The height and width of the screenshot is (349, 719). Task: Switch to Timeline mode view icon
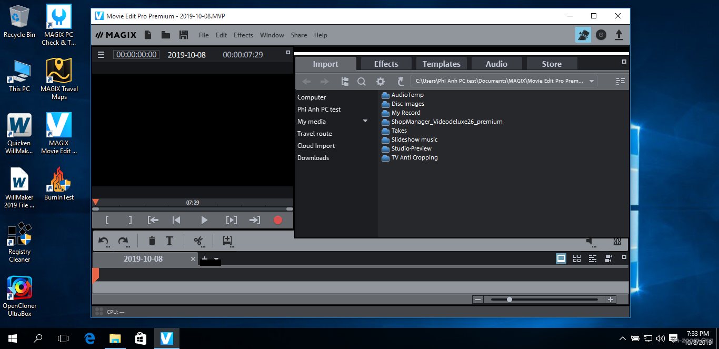pyautogui.click(x=593, y=258)
